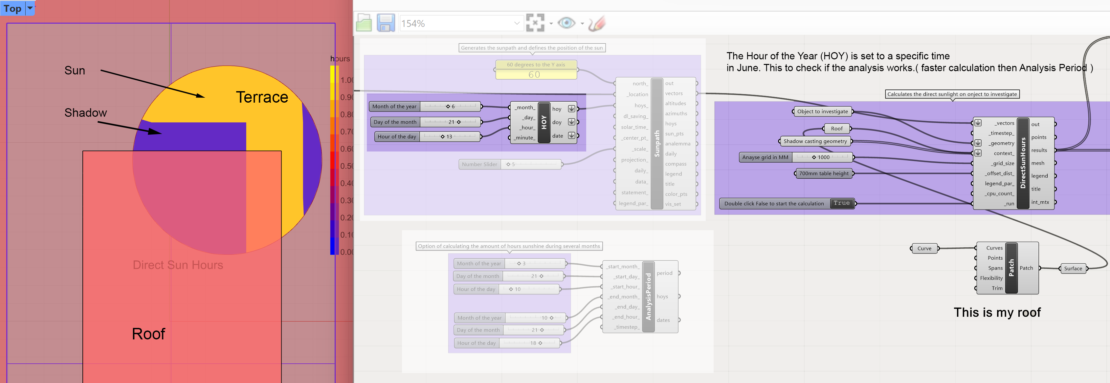Open the Top viewport dropdown arrow
Screen dimensions: 1110x383
[x=30, y=8]
